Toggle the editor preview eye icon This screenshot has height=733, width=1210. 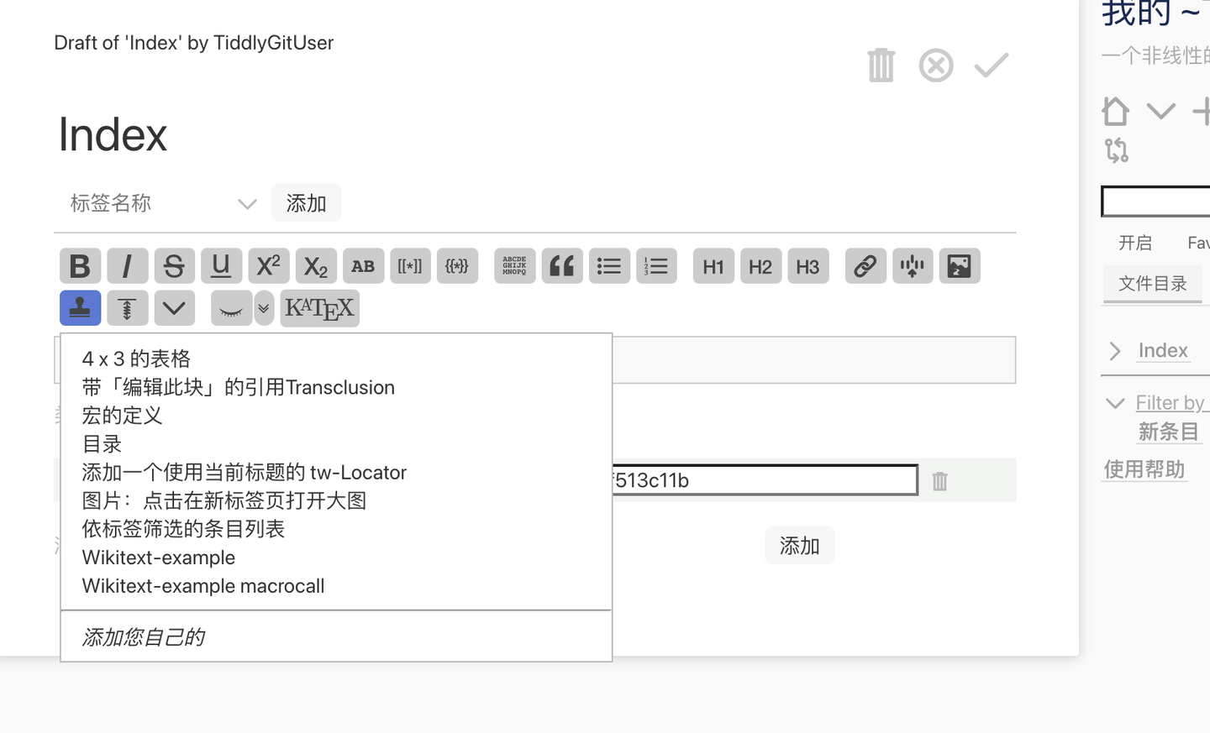[x=232, y=308]
